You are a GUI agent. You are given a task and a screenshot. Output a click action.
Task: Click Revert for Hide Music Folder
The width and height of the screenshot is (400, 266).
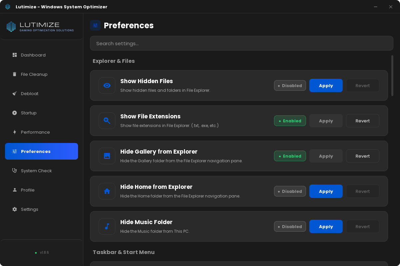click(363, 226)
